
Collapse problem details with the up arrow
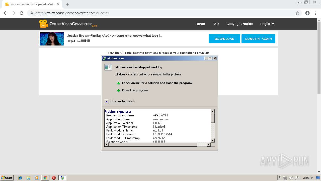[107, 102]
